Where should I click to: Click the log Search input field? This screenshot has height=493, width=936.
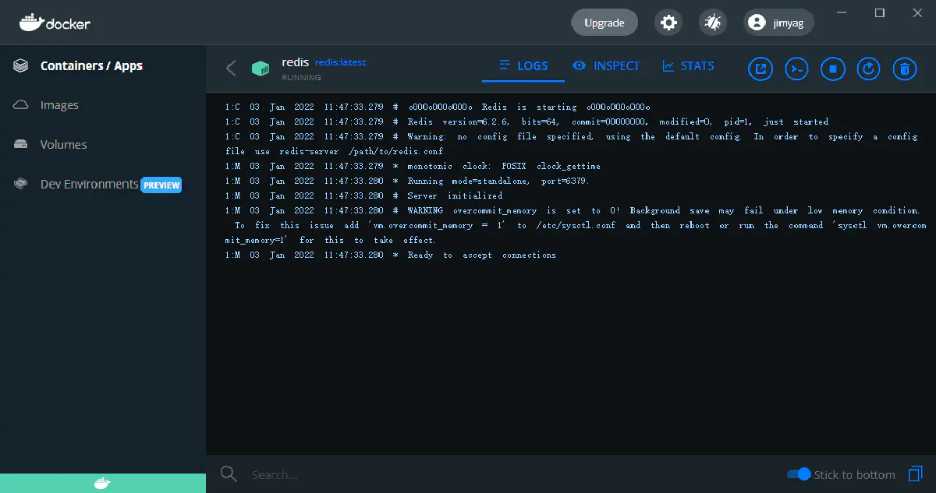[x=468, y=474]
